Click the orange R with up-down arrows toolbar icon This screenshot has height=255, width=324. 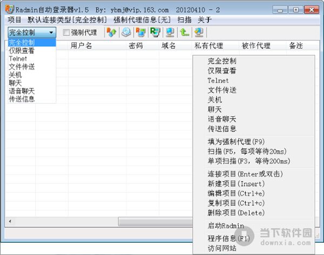coord(112,32)
